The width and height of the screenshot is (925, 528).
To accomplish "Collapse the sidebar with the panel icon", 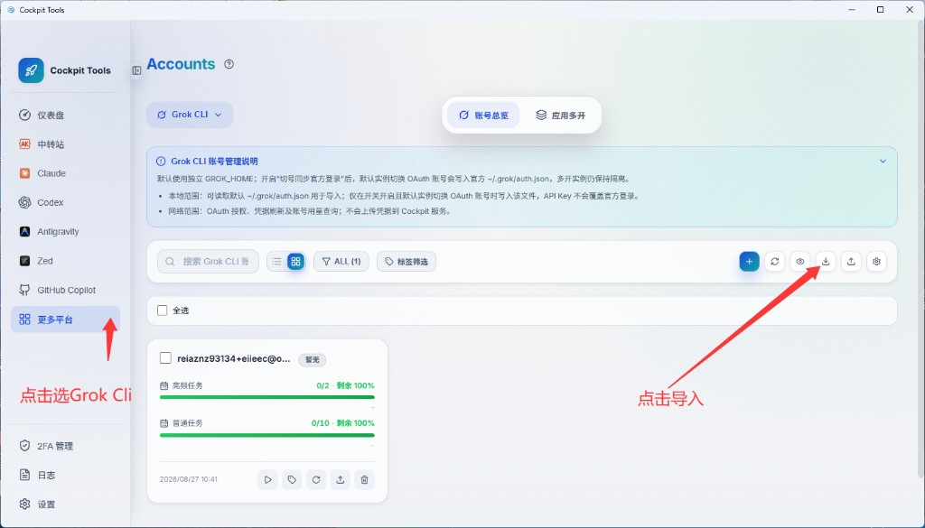I will click(136, 70).
